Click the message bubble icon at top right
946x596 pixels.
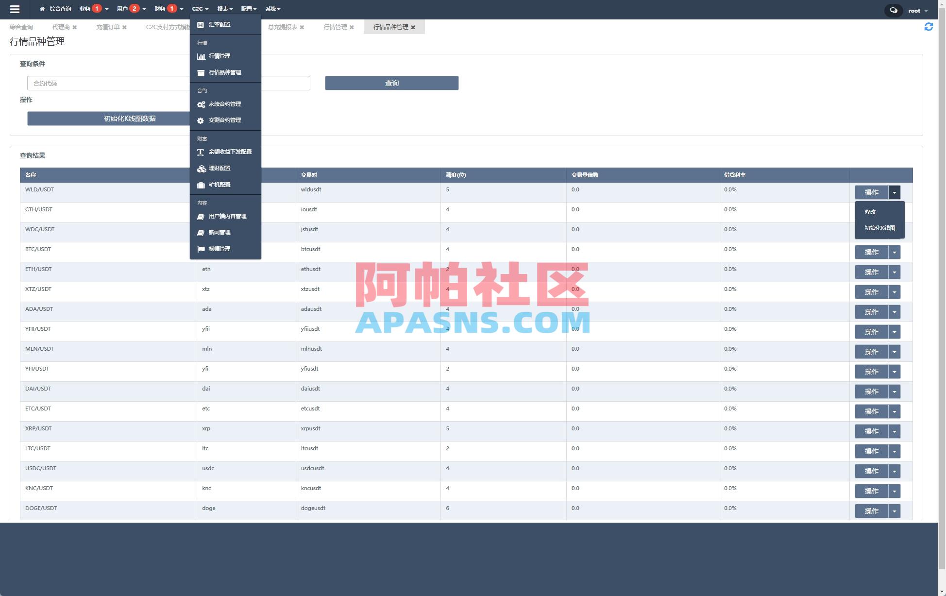(x=893, y=10)
